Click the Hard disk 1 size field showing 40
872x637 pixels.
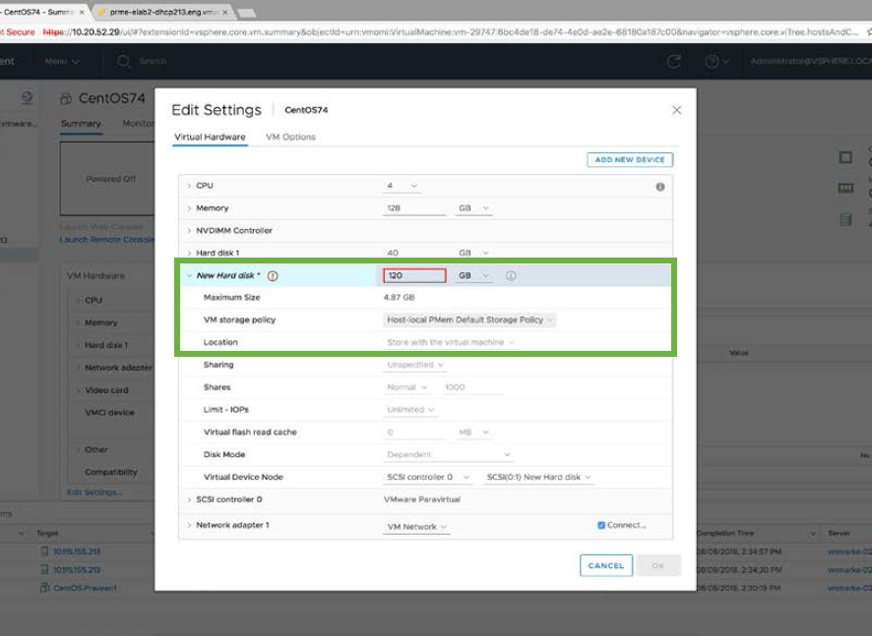coord(414,253)
